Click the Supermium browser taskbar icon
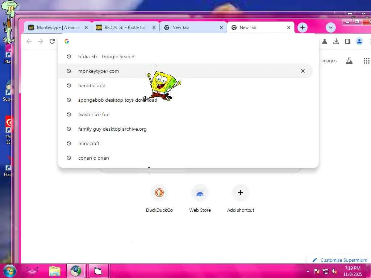Screen dimensions: 371x278 [76, 271]
